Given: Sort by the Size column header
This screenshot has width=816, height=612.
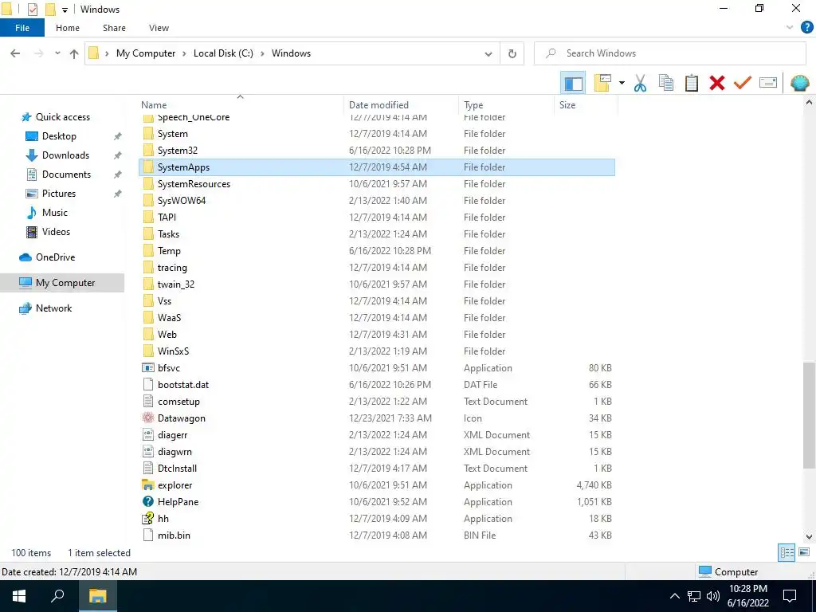Looking at the screenshot, I should click(567, 105).
